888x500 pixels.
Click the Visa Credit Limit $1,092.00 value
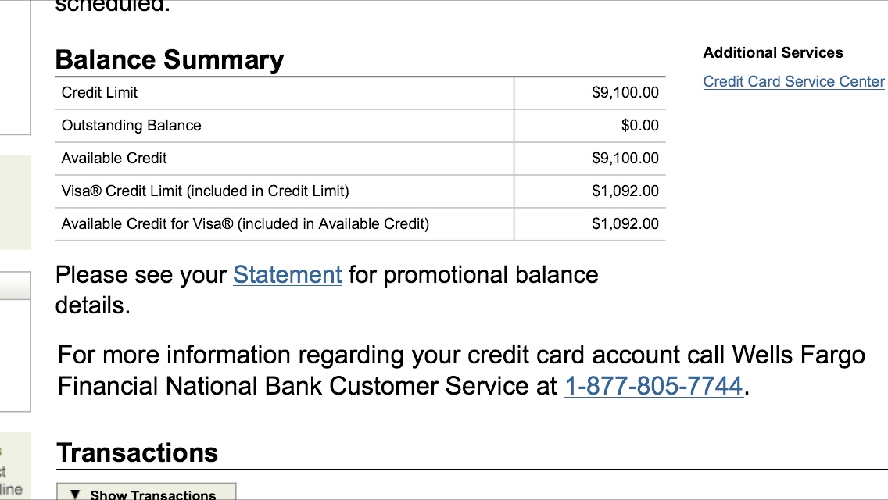coord(625,191)
